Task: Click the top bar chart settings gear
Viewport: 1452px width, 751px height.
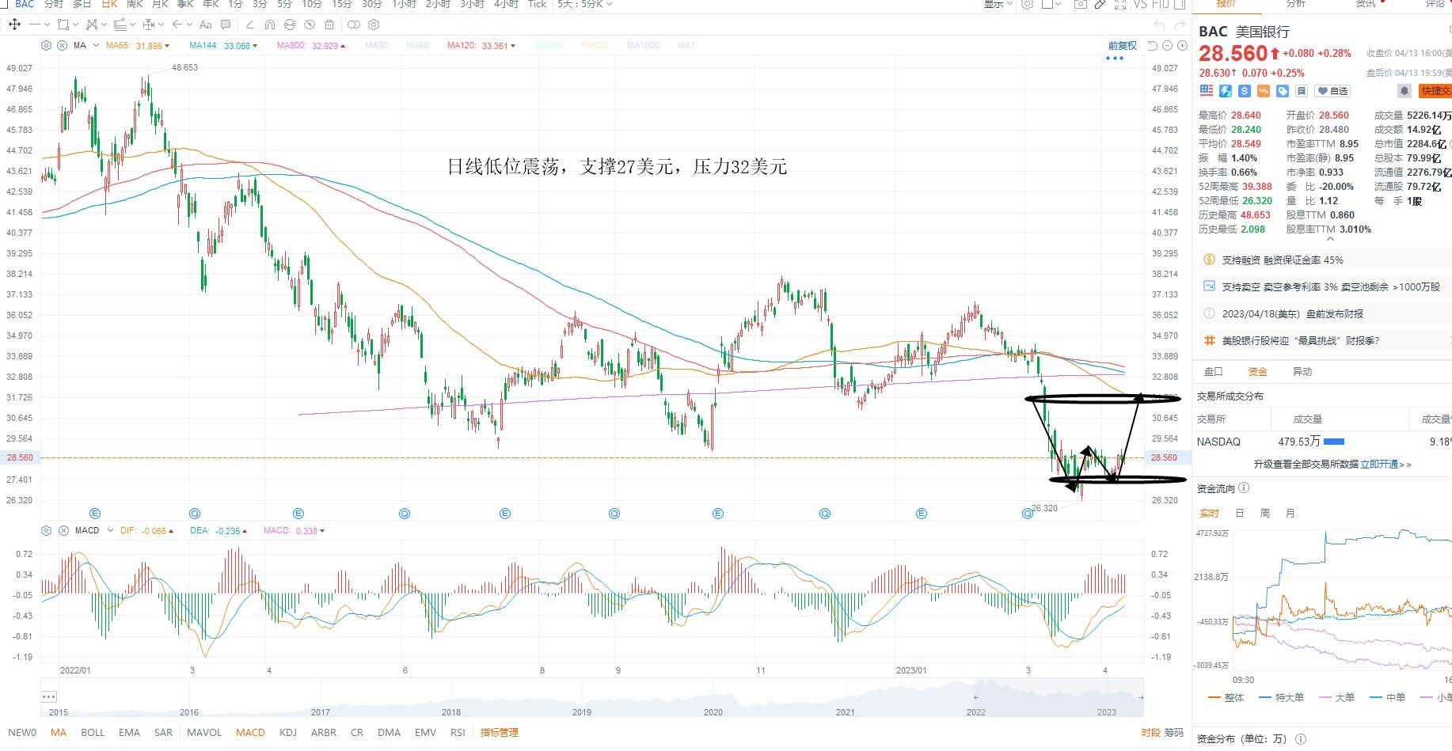Action: [1028, 5]
